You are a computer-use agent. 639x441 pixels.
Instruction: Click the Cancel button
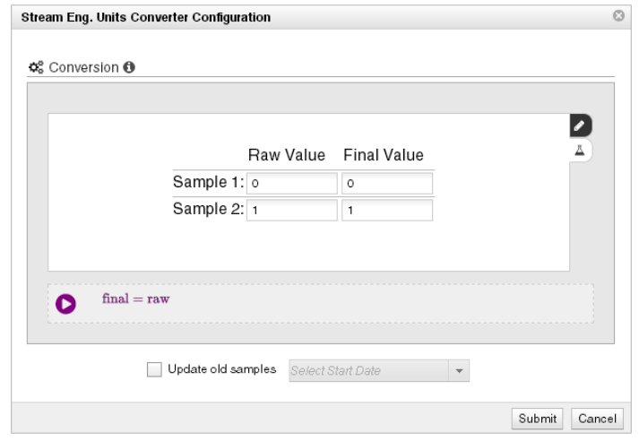(597, 419)
